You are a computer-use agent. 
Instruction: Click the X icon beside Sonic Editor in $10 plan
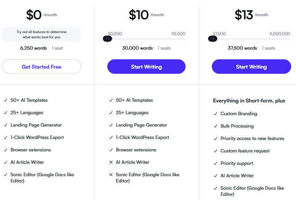point(111,175)
